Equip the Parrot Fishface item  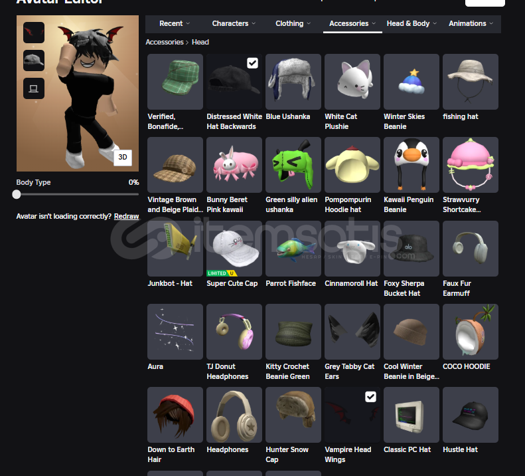(x=293, y=249)
